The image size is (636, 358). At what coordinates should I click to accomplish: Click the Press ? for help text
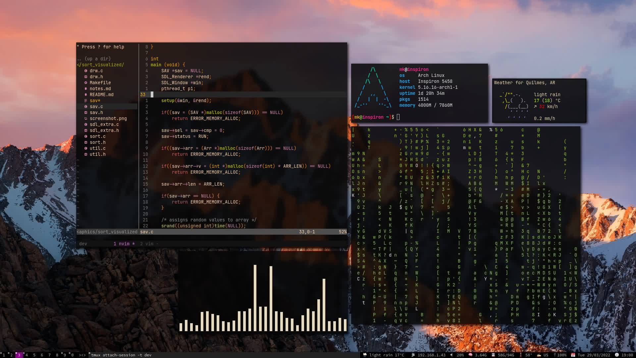100,47
